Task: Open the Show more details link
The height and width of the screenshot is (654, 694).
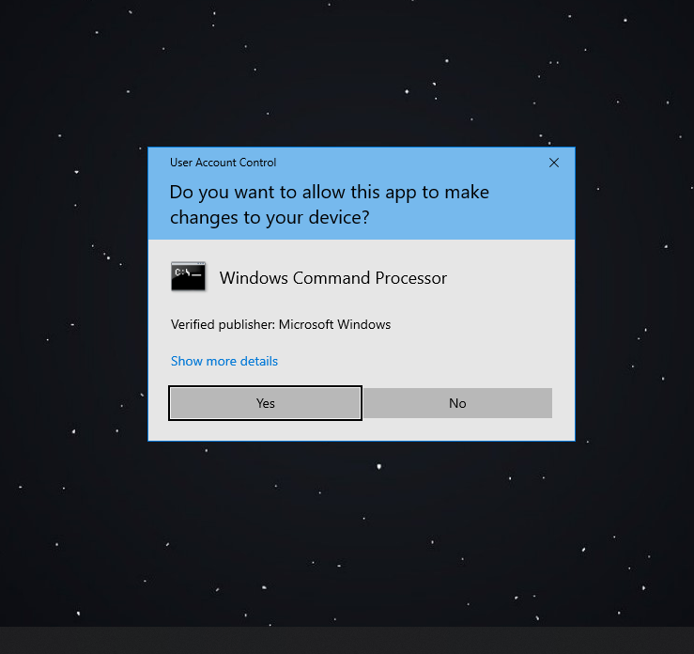Action: [224, 362]
